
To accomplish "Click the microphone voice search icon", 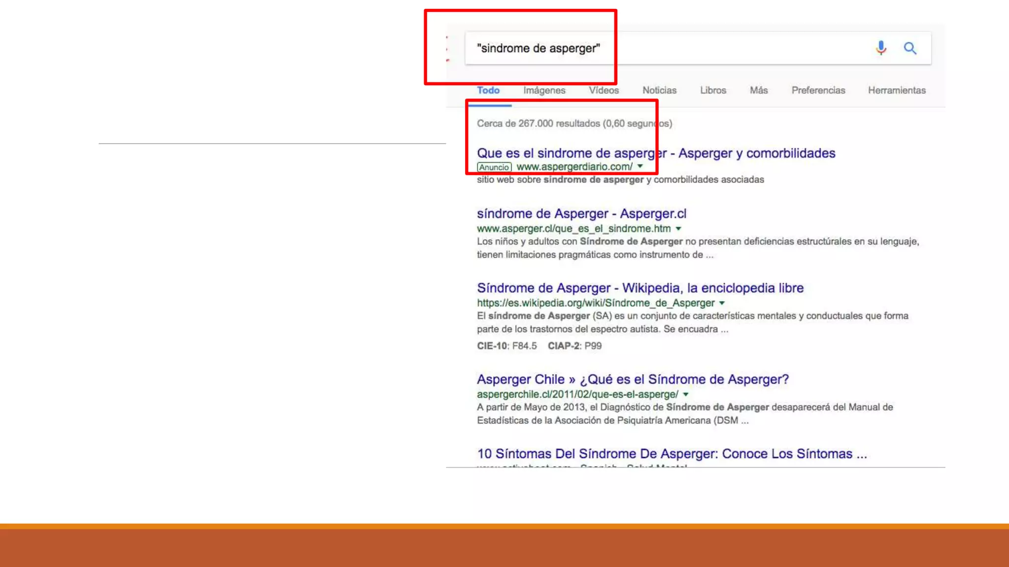I will [881, 48].
